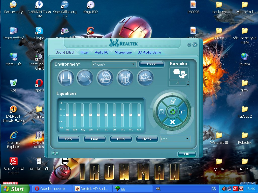This screenshot has height=193, width=258.
Task: Select the stone room environment icon
Action: pos(66,78)
